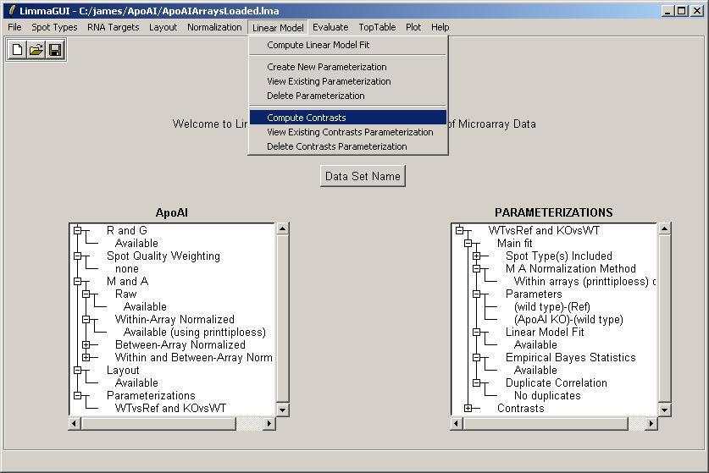Image resolution: width=709 pixels, height=473 pixels.
Task: Choose Compute Linear Model Fit
Action: click(318, 45)
